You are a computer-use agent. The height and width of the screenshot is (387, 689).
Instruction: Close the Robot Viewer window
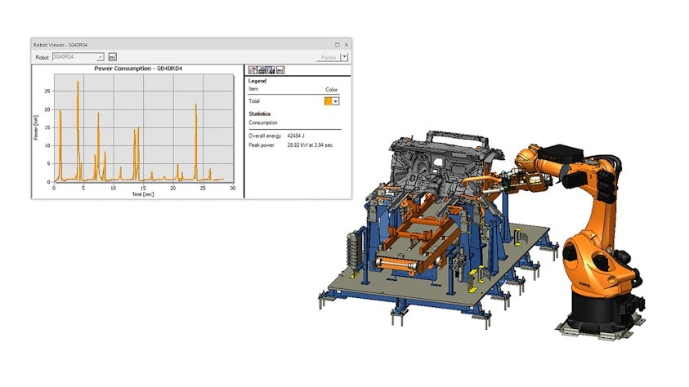pos(347,45)
